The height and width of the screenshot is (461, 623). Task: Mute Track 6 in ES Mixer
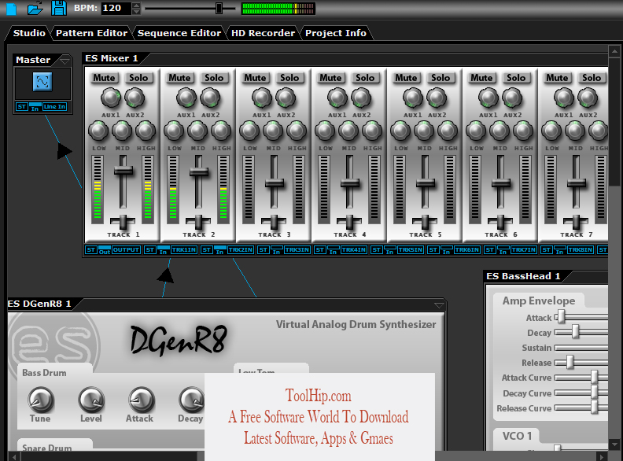(481, 78)
